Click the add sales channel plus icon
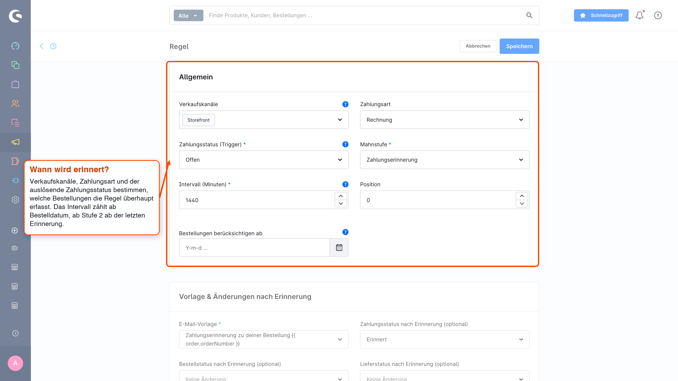This screenshot has width=678, height=381. 15,230
